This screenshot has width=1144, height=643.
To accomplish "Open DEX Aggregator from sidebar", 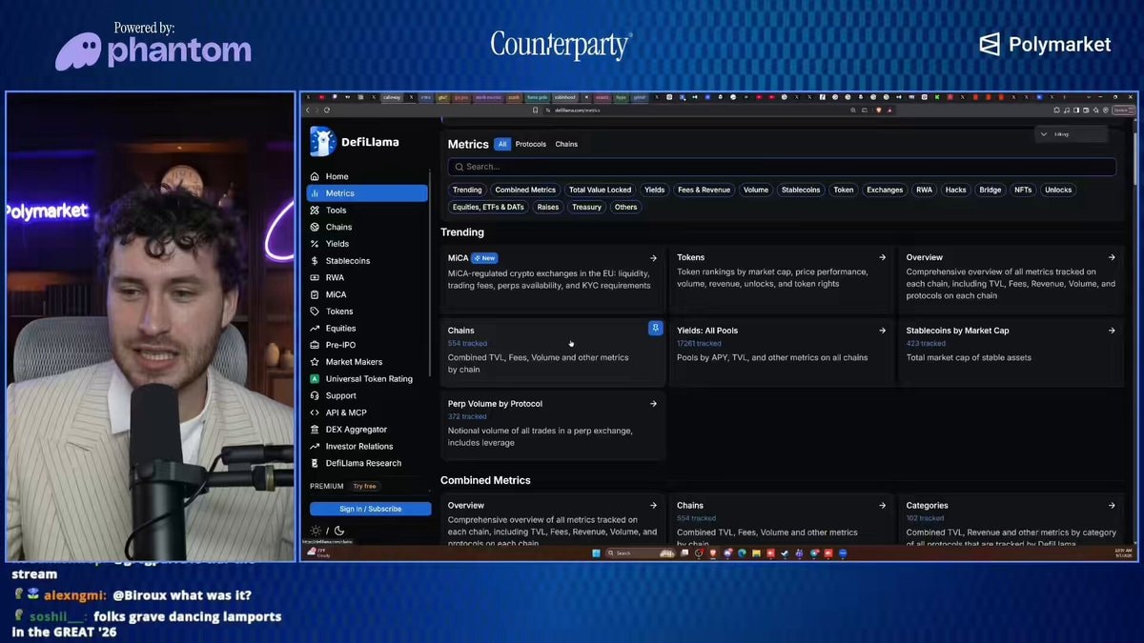I will click(366, 430).
